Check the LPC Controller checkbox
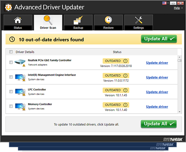This screenshot has width=186, height=152. (x=11, y=92)
